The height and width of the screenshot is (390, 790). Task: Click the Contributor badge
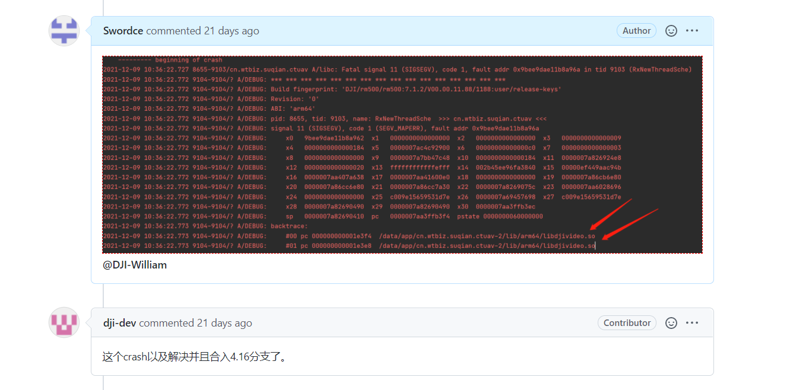coord(627,323)
